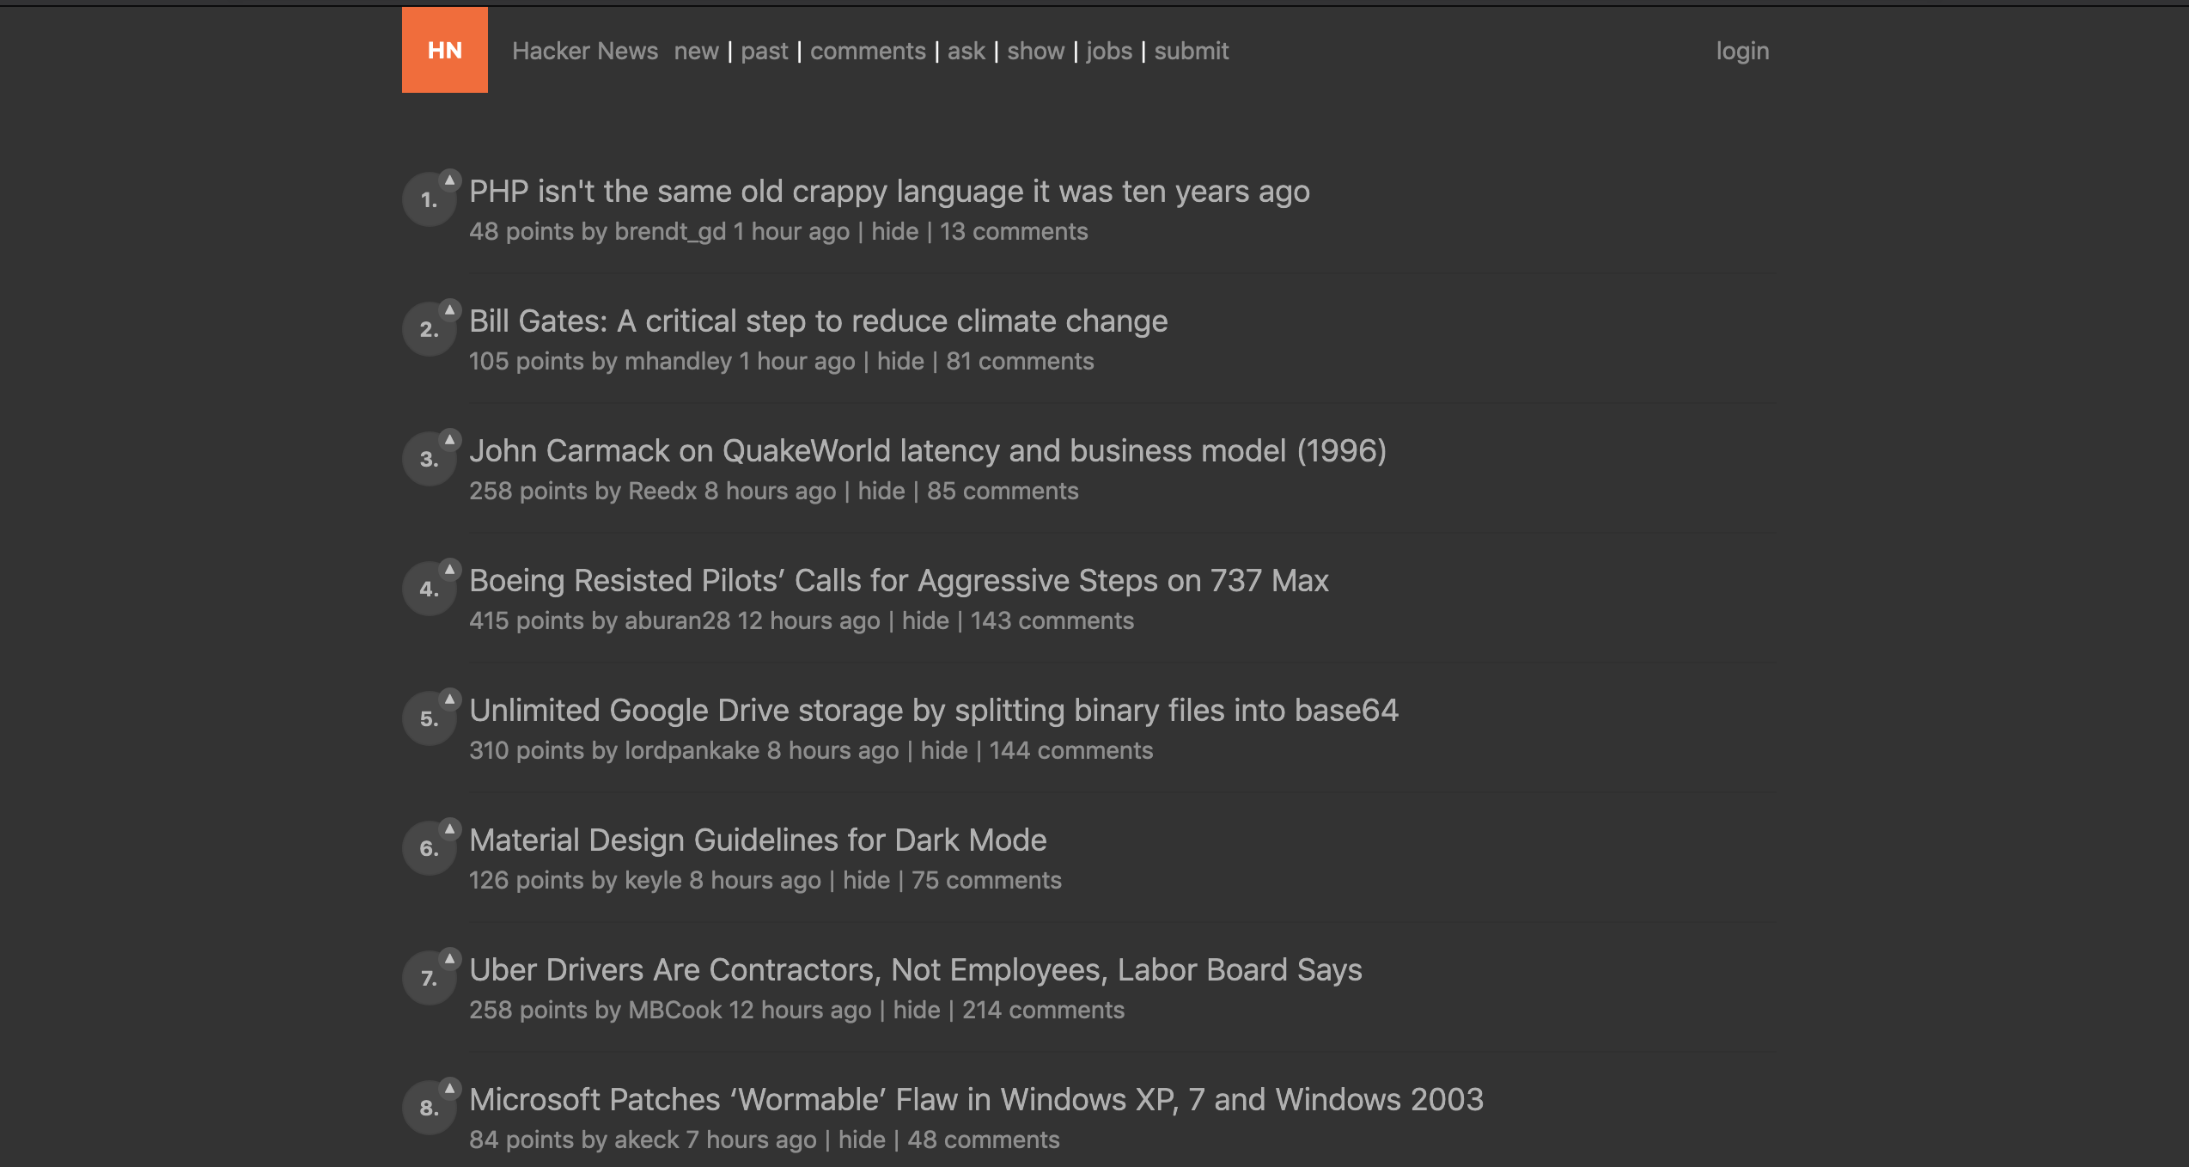Open the submit page
This screenshot has height=1167, width=2189.
click(1192, 51)
